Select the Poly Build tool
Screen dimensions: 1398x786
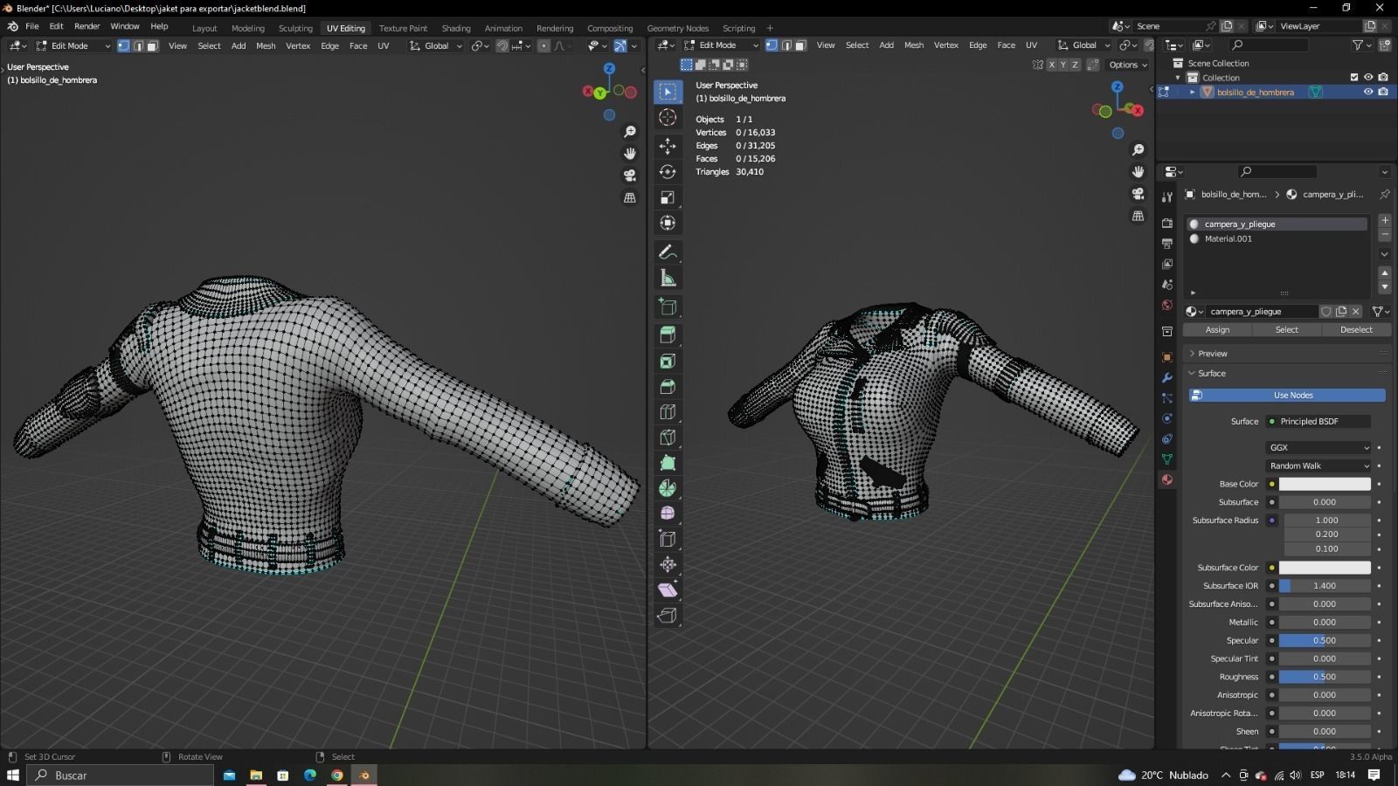point(668,463)
